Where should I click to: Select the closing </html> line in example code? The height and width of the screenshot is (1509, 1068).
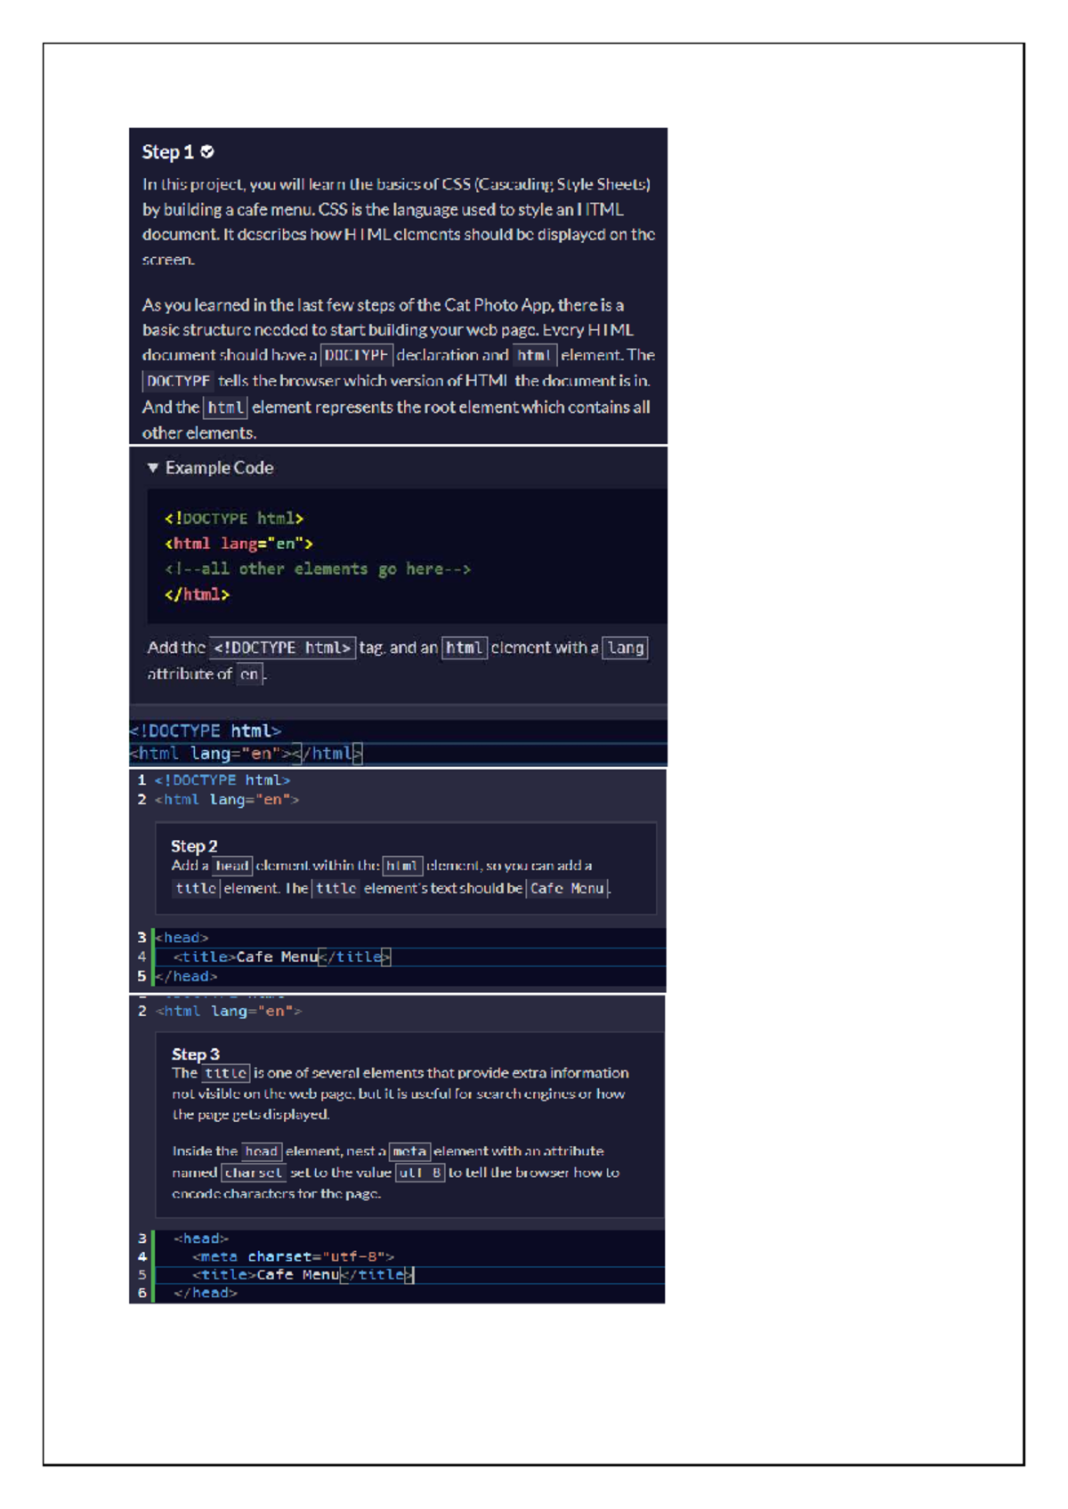point(197,594)
